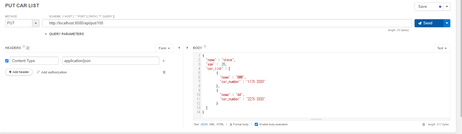The height and width of the screenshot is (134, 462).
Task: Click the PUT CAR LIST title
Action: [22, 6]
